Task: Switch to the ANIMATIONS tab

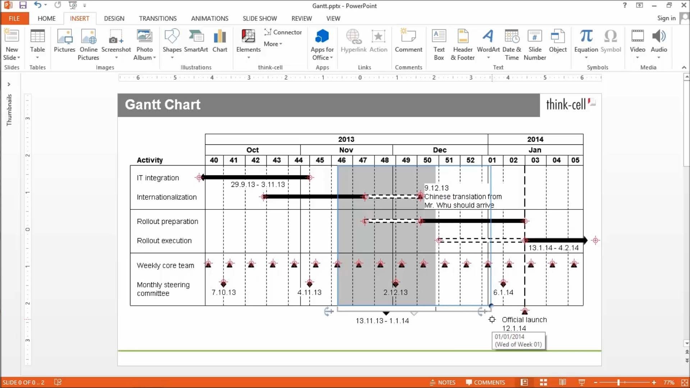Action: [x=210, y=18]
